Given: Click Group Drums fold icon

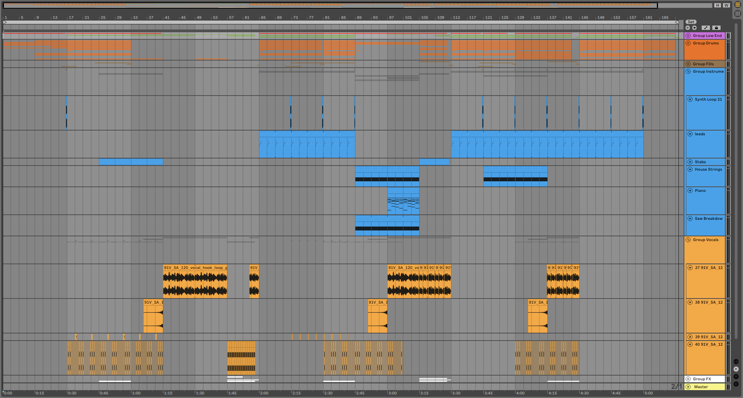Looking at the screenshot, I should click(x=688, y=43).
